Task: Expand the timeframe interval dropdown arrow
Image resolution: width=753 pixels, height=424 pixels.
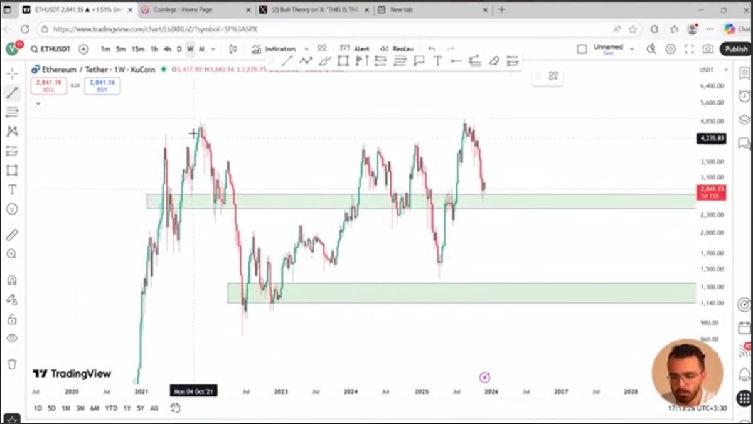Action: click(x=213, y=49)
